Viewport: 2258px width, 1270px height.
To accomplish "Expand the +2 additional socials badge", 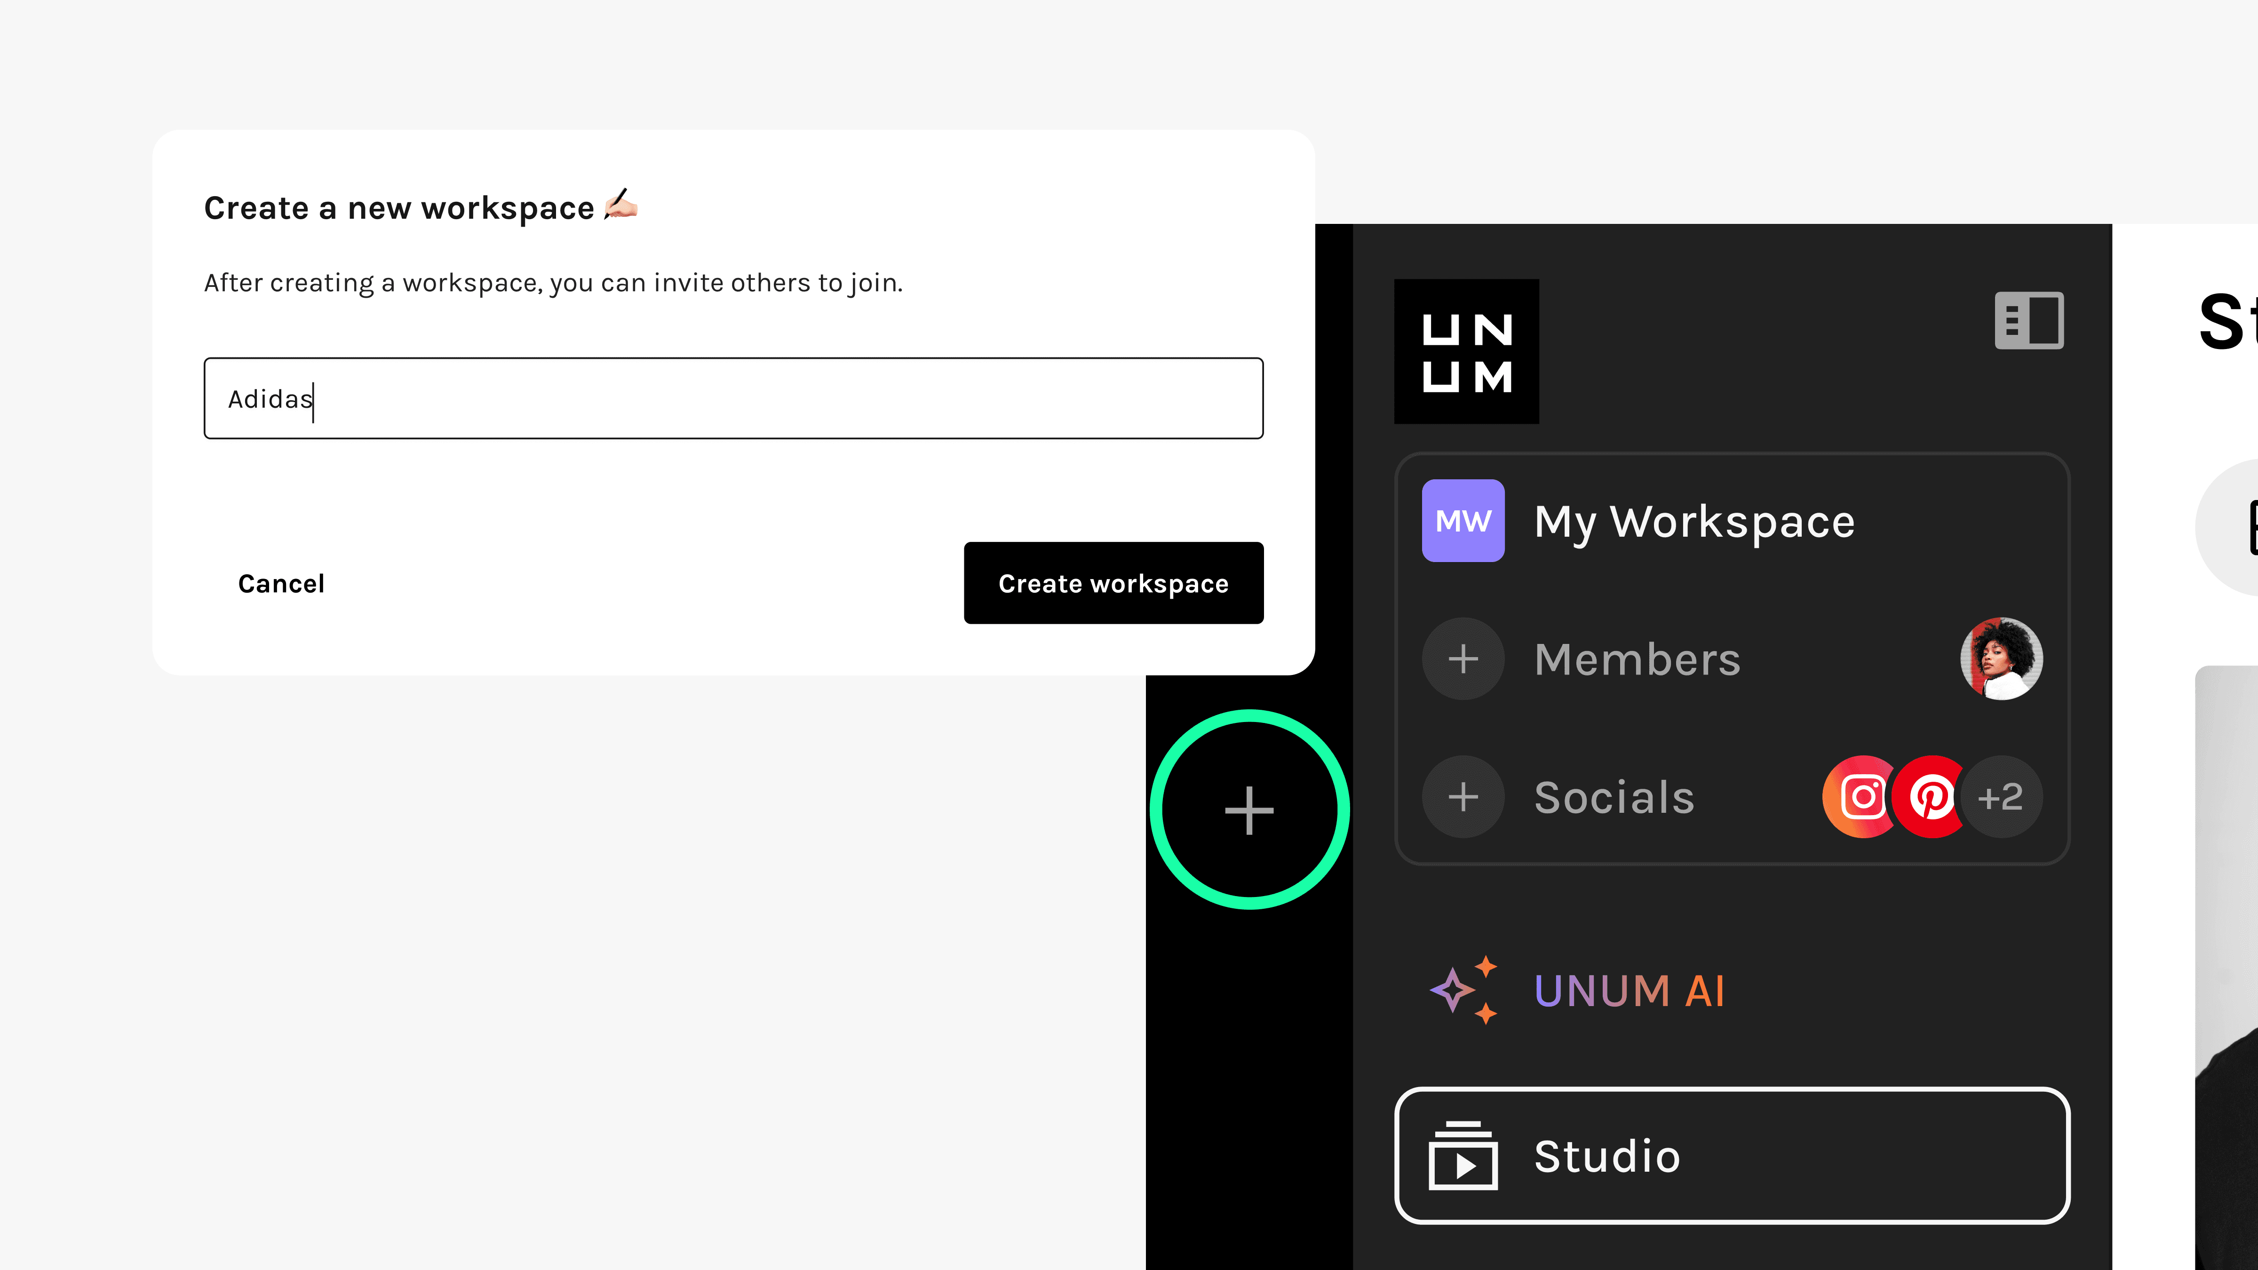I will (2001, 797).
